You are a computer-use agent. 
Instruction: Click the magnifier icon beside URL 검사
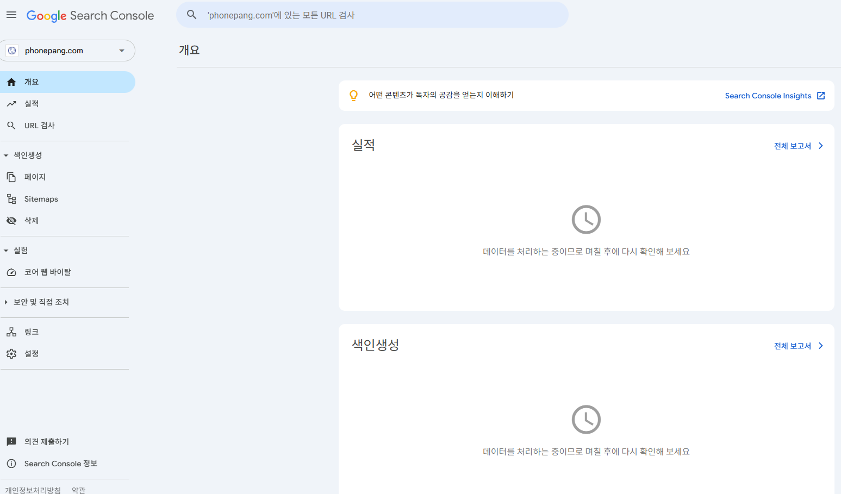(11, 126)
